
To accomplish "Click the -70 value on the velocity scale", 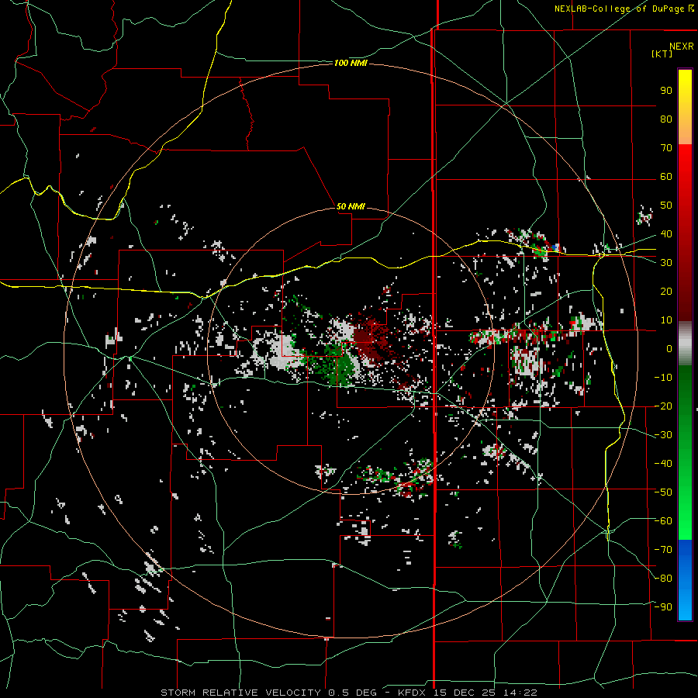I will 663,550.
